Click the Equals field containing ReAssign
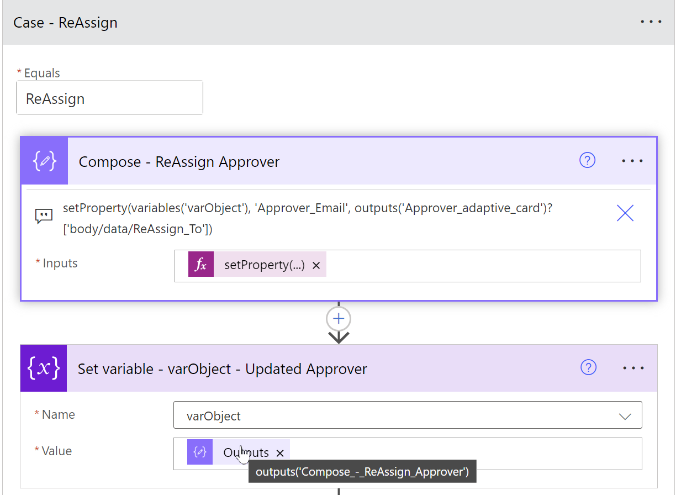This screenshot has height=495, width=676. point(109,98)
